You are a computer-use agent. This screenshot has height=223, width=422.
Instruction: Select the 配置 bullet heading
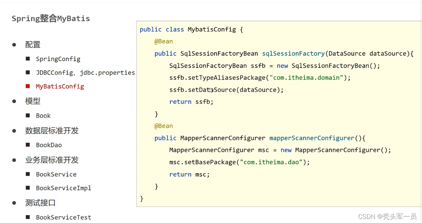33,45
